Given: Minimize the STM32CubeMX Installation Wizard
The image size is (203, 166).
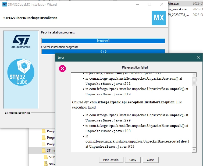Looking at the screenshot, I should tap(137, 4).
